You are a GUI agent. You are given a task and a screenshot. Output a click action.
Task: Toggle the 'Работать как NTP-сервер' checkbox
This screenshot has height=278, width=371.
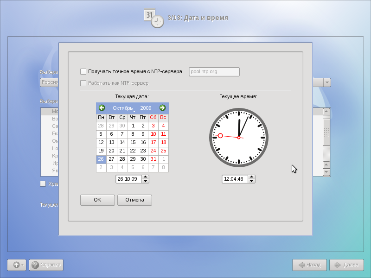[x=83, y=83]
